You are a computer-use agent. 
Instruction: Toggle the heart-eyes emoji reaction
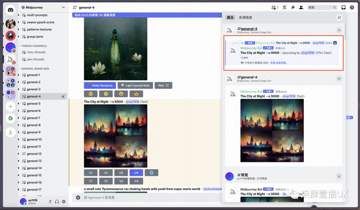[136, 94]
